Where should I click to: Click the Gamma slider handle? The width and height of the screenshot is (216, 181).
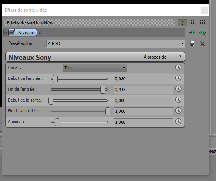tap(57, 122)
